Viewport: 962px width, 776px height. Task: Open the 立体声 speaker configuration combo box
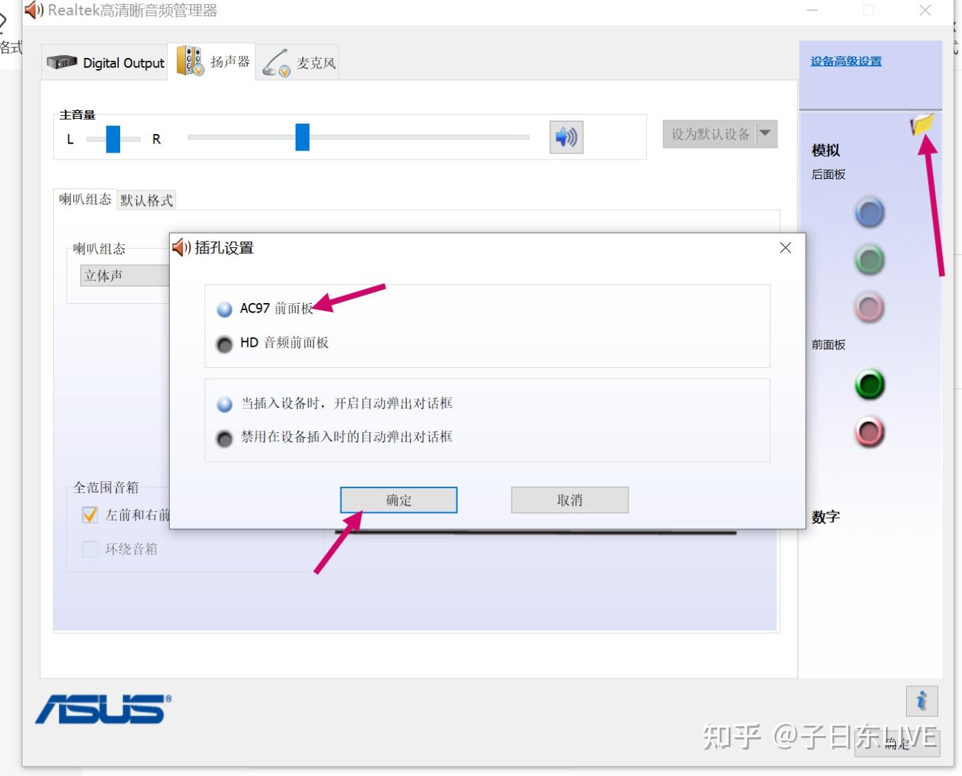pyautogui.click(x=125, y=275)
